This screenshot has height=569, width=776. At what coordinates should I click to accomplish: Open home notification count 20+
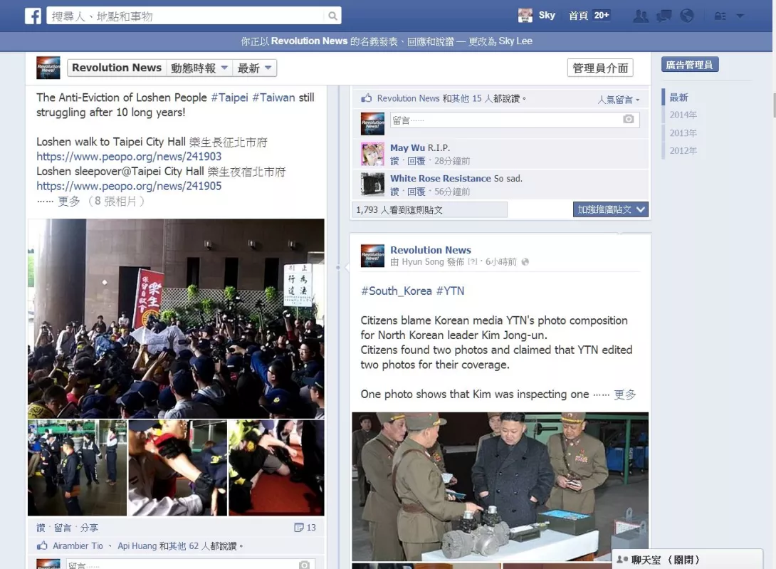point(602,16)
